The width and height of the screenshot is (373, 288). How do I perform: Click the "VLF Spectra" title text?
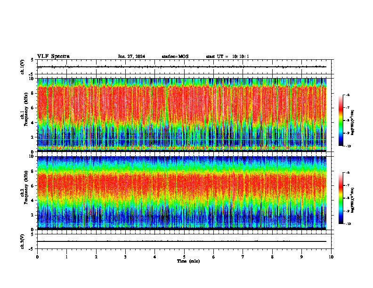[x=54, y=56]
